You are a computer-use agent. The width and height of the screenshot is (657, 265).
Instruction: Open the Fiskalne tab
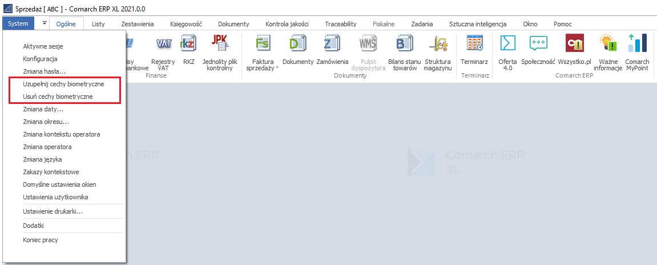(x=384, y=24)
